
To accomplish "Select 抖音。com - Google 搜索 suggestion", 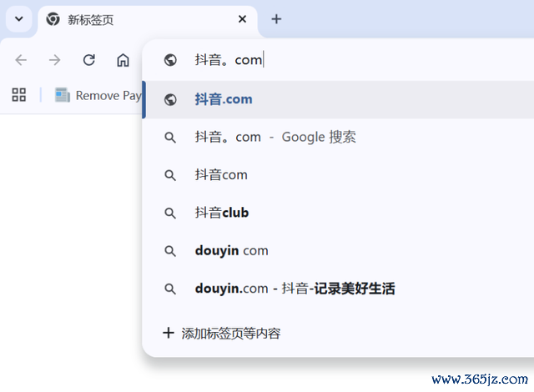I will tap(340, 138).
